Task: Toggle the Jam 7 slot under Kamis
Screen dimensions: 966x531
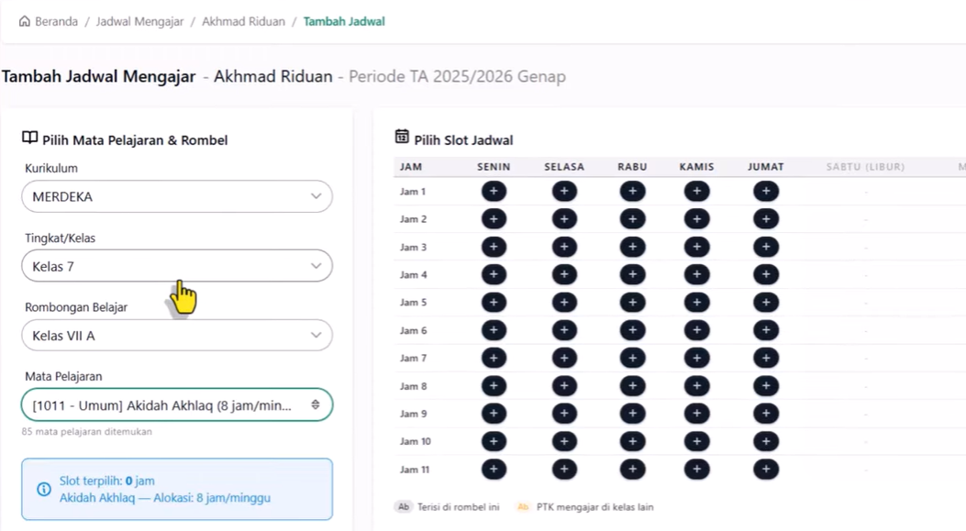Action: click(x=696, y=358)
